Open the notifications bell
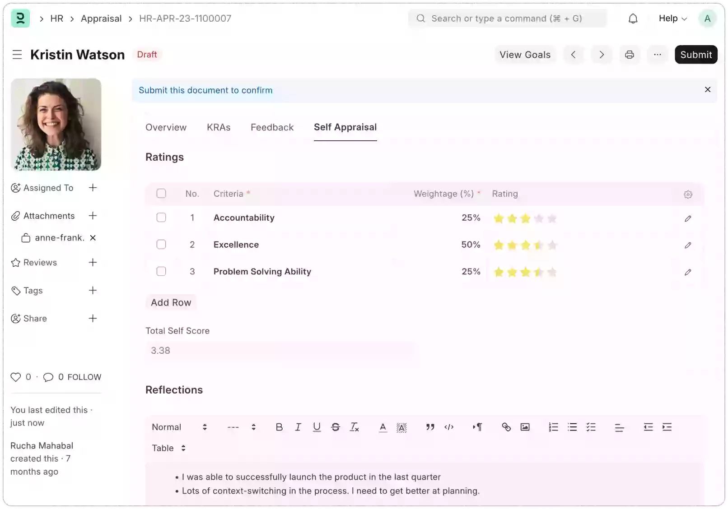This screenshot has height=509, width=728. click(633, 18)
